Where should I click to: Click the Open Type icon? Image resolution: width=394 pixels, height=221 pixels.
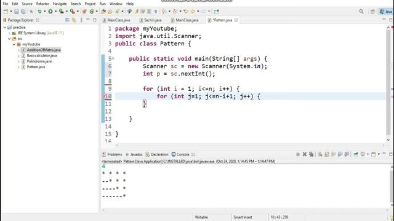click(103, 11)
